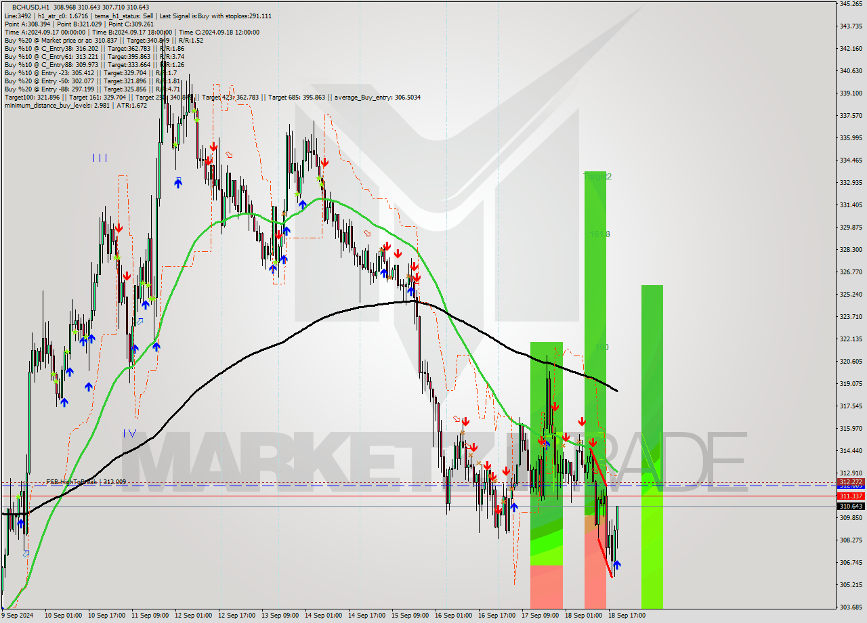Click the 'Buy %10 @ C_Entry61: 313.221' line
867x623 pixels.
coord(94,56)
